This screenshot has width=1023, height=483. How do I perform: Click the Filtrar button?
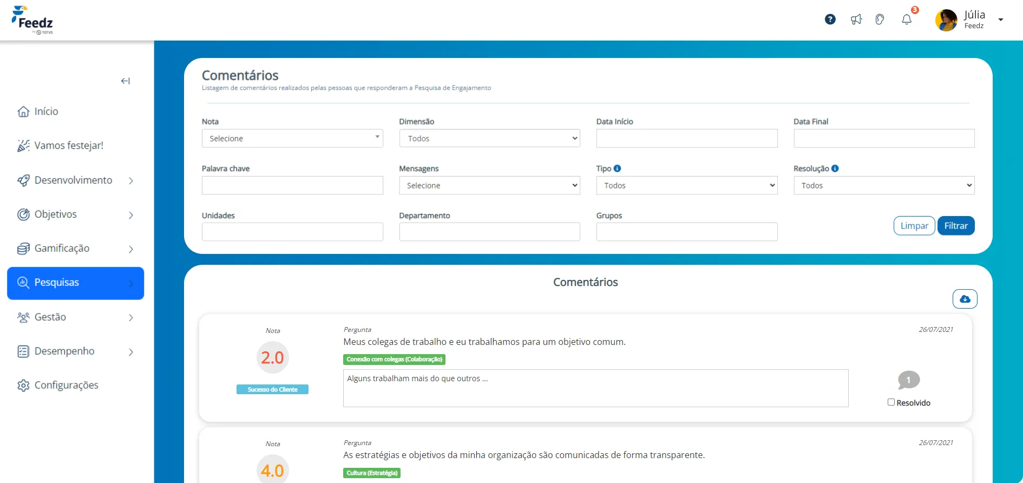click(x=956, y=226)
